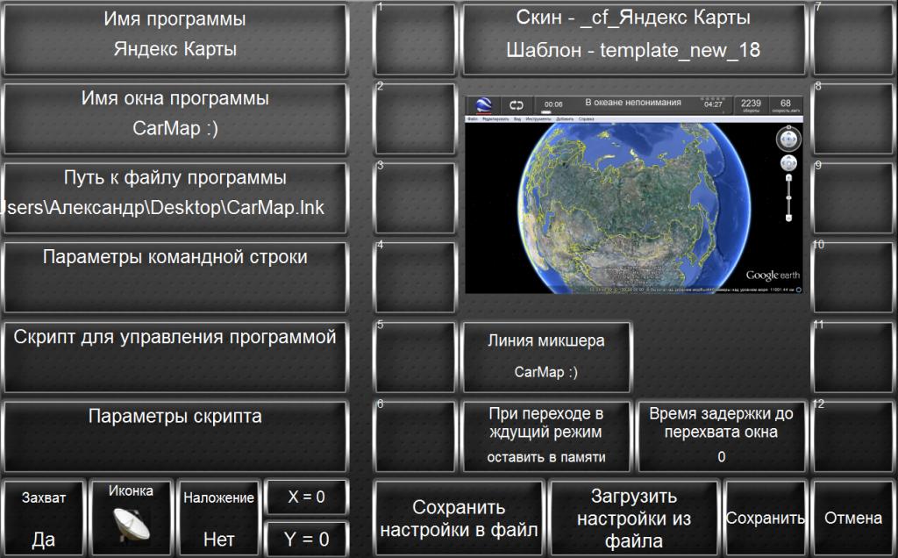Toggle the Наложение option set to Нет

click(x=218, y=518)
